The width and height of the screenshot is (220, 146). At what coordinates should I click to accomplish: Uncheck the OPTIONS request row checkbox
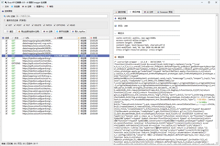tap(6, 63)
